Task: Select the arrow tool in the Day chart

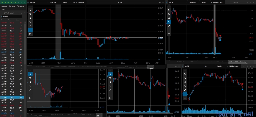Action: tap(185, 90)
